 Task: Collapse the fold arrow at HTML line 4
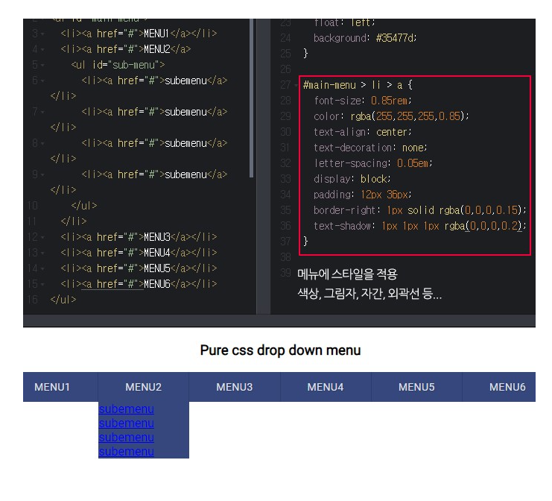coord(42,50)
